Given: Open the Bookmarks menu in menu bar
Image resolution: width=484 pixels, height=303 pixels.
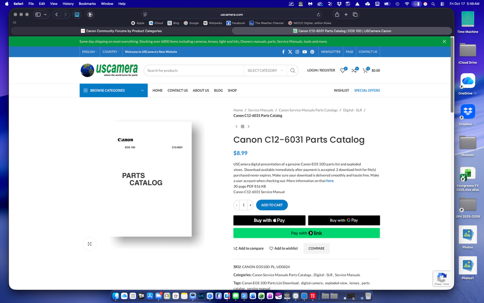Looking at the screenshot, I should pos(87,3).
